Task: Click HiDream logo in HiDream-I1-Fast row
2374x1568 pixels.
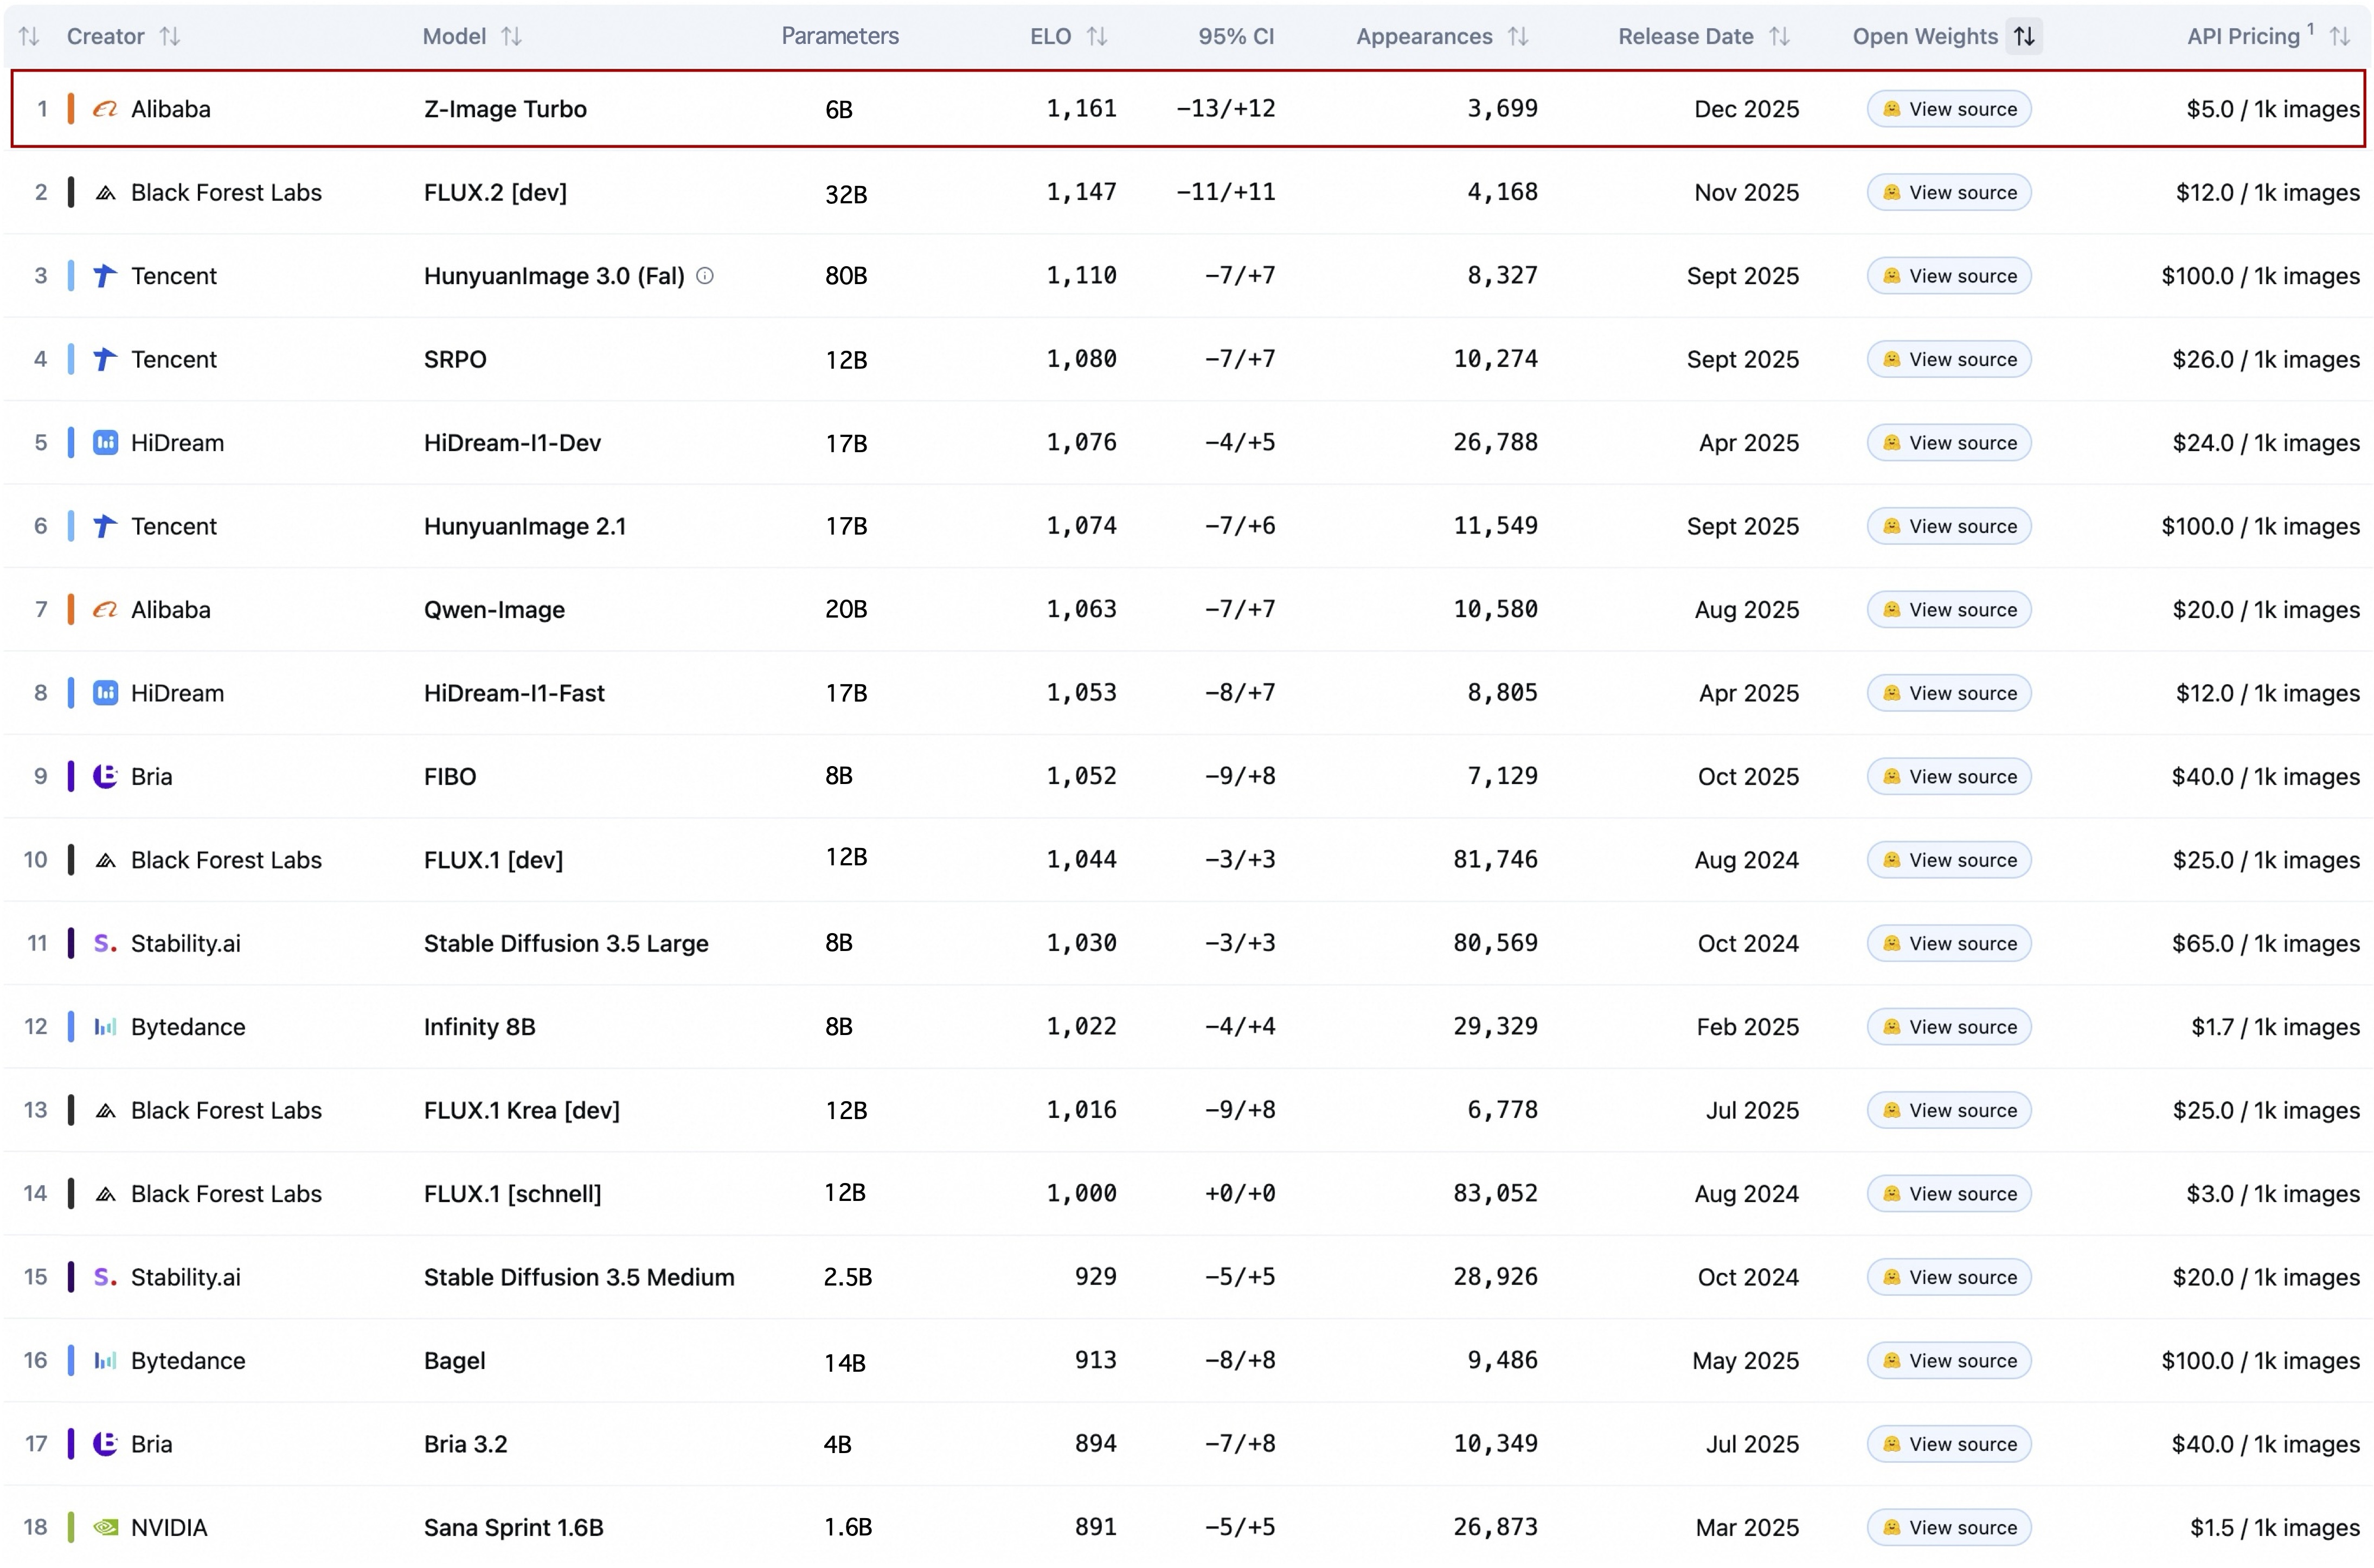Action: (105, 693)
